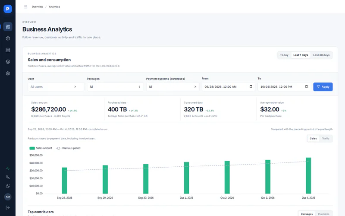This screenshot has width=345, height=216.
Task: Open the settings gear icon in sidebar
Action: [x=8, y=73]
